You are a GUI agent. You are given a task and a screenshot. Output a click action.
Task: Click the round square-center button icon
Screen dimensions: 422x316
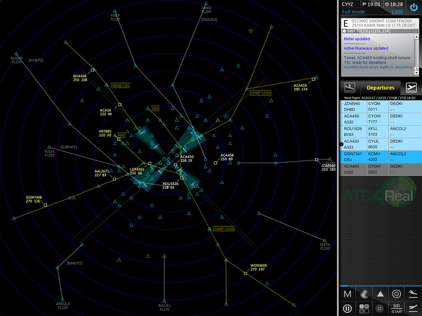click(380, 308)
